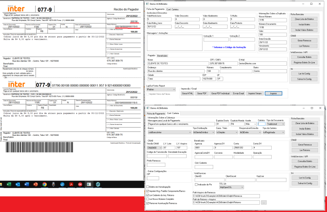The image size is (327, 212).
Task: Open the Tipo Distribuição dropdown
Action: tap(204, 132)
